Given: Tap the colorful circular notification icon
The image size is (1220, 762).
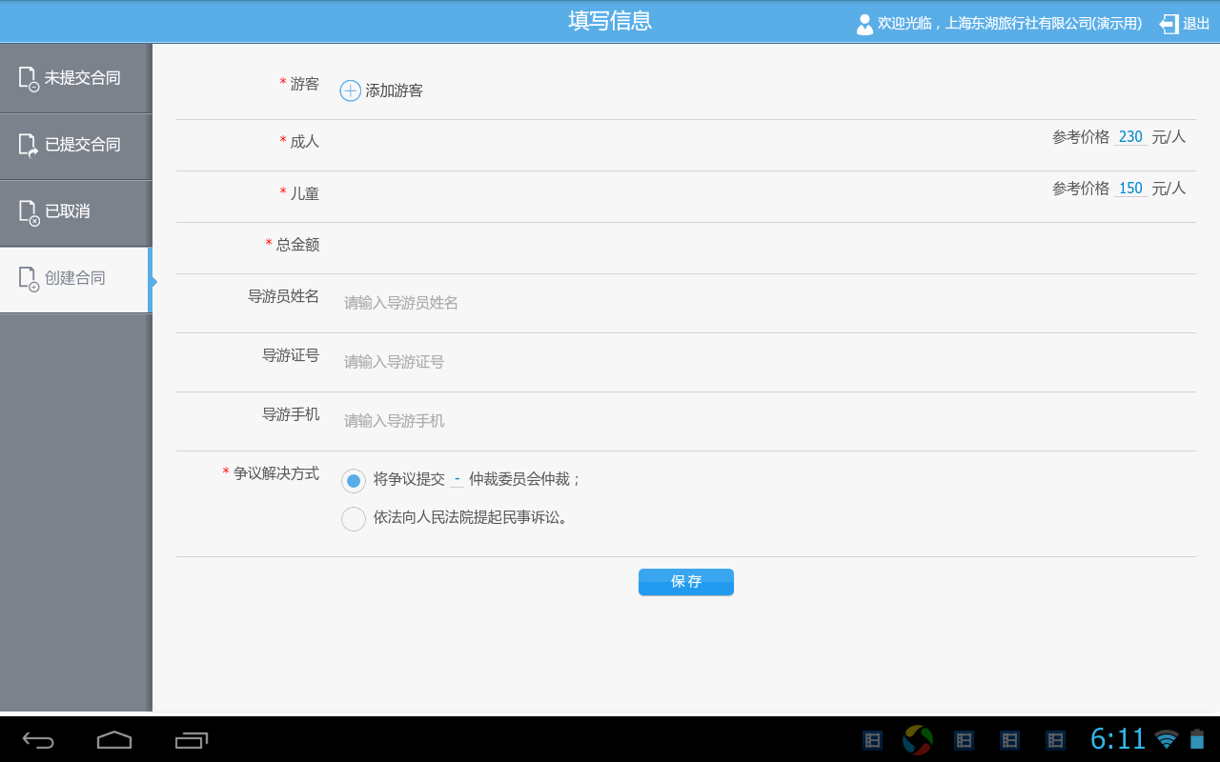Looking at the screenshot, I should click(918, 740).
